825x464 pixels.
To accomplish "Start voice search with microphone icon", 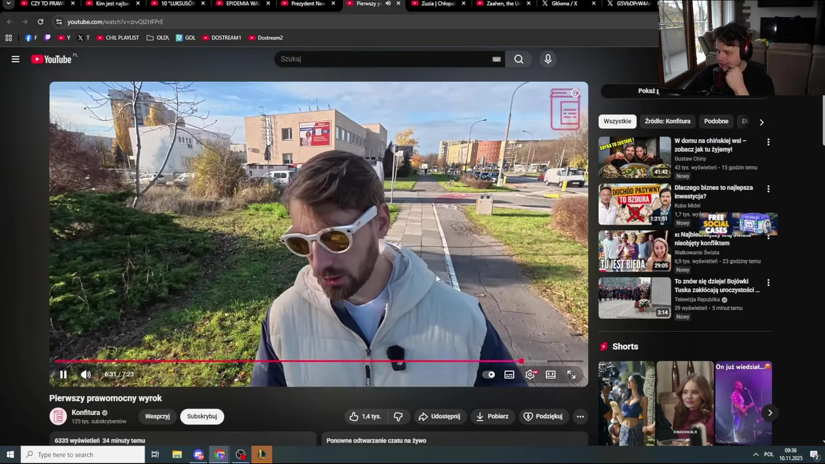I will tap(548, 59).
